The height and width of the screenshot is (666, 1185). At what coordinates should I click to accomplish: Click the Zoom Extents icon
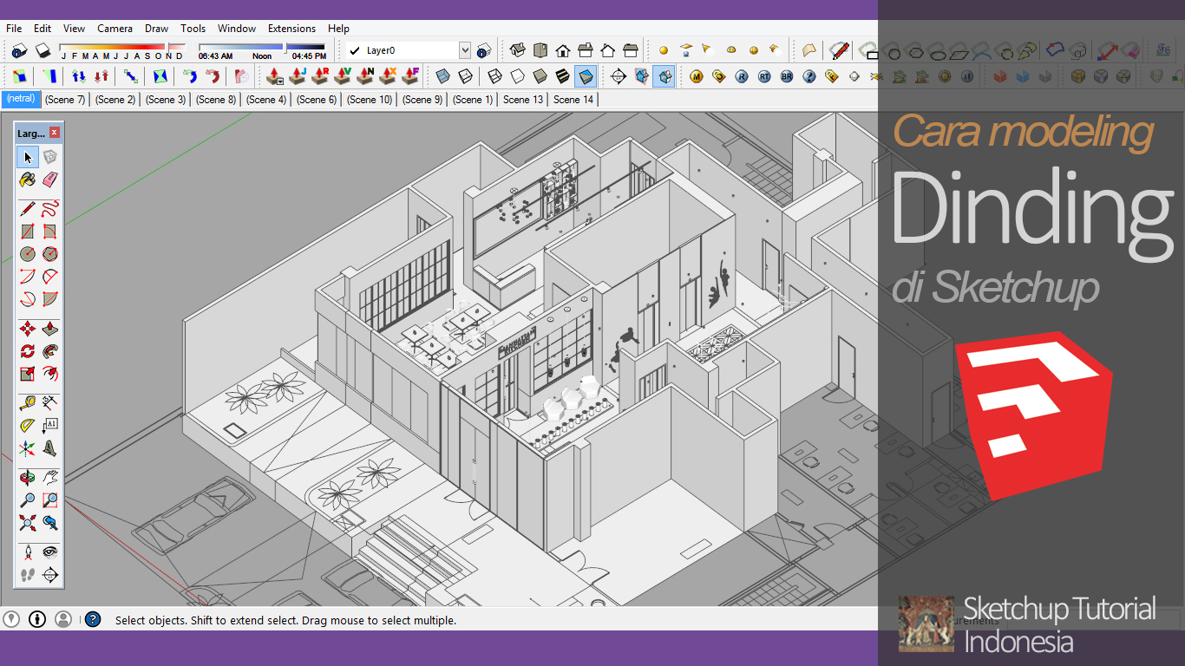[x=27, y=523]
